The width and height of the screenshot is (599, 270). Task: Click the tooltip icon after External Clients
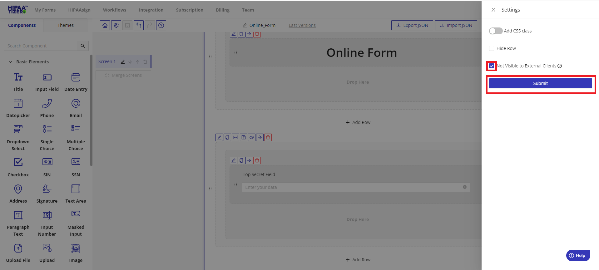[560, 66]
